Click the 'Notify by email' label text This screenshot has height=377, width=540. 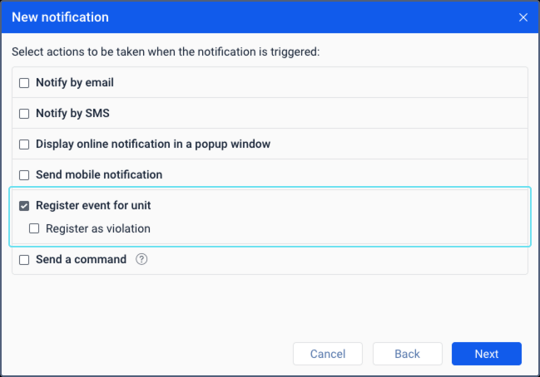coord(75,83)
